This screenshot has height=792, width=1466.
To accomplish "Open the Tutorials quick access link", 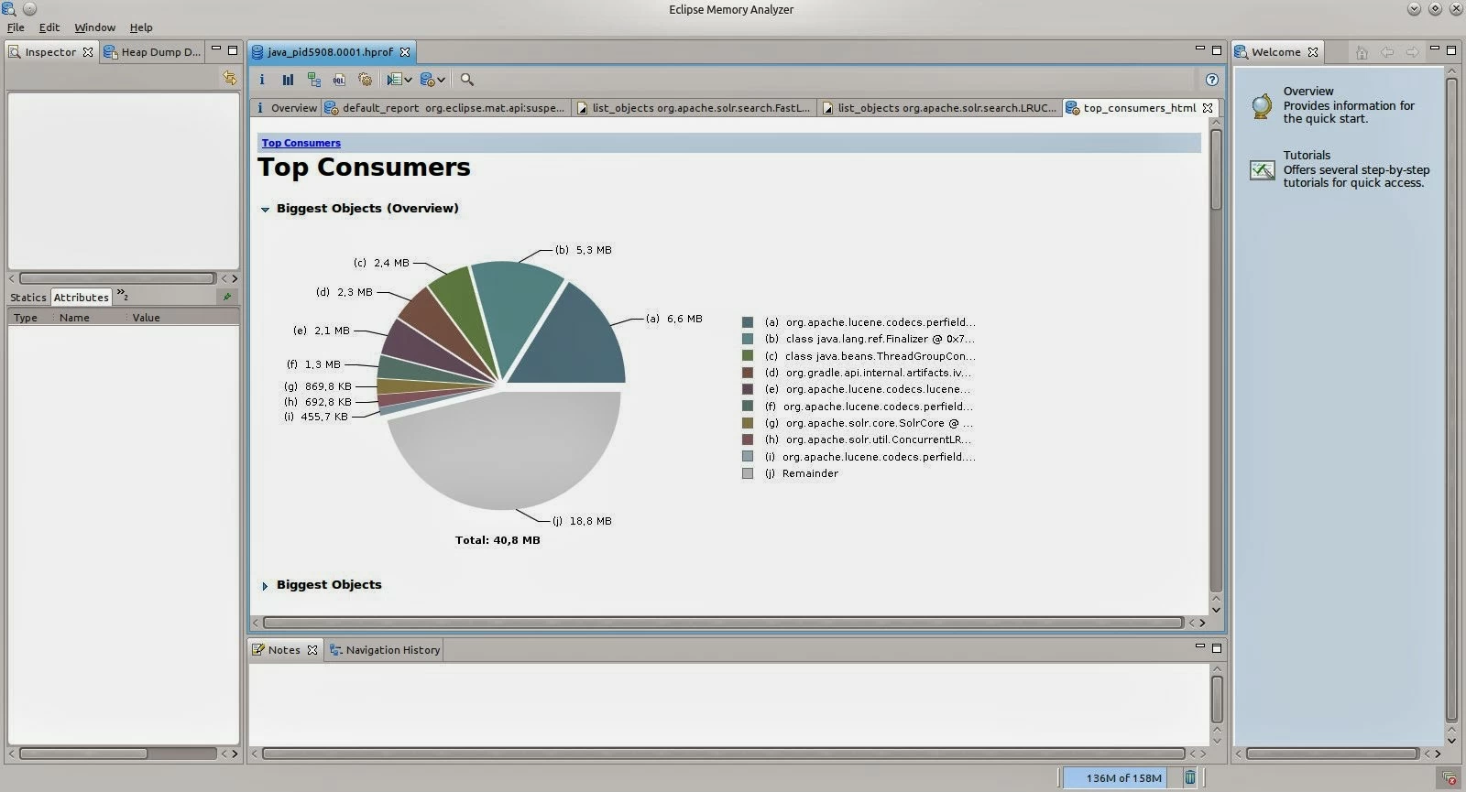I will [1307, 156].
